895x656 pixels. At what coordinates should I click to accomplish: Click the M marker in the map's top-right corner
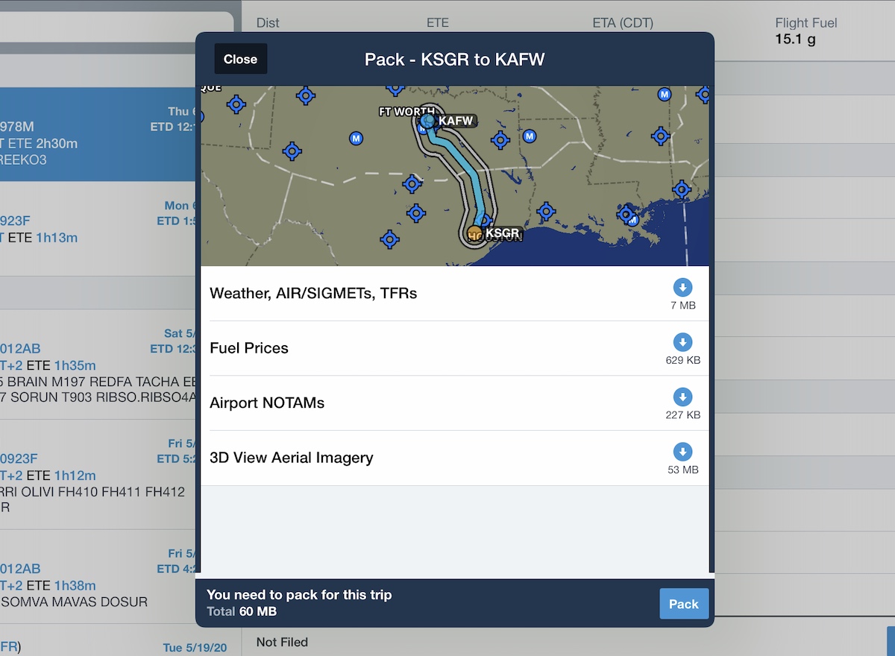coord(664,95)
